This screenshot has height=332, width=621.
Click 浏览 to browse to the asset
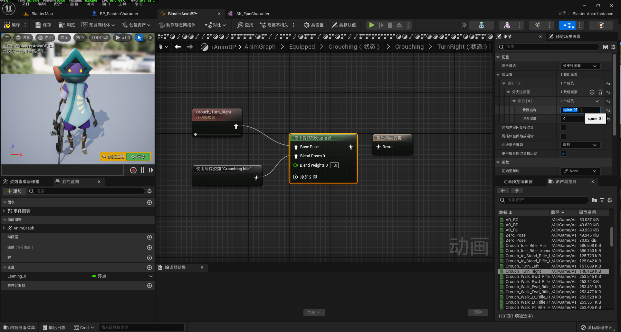click(x=67, y=25)
